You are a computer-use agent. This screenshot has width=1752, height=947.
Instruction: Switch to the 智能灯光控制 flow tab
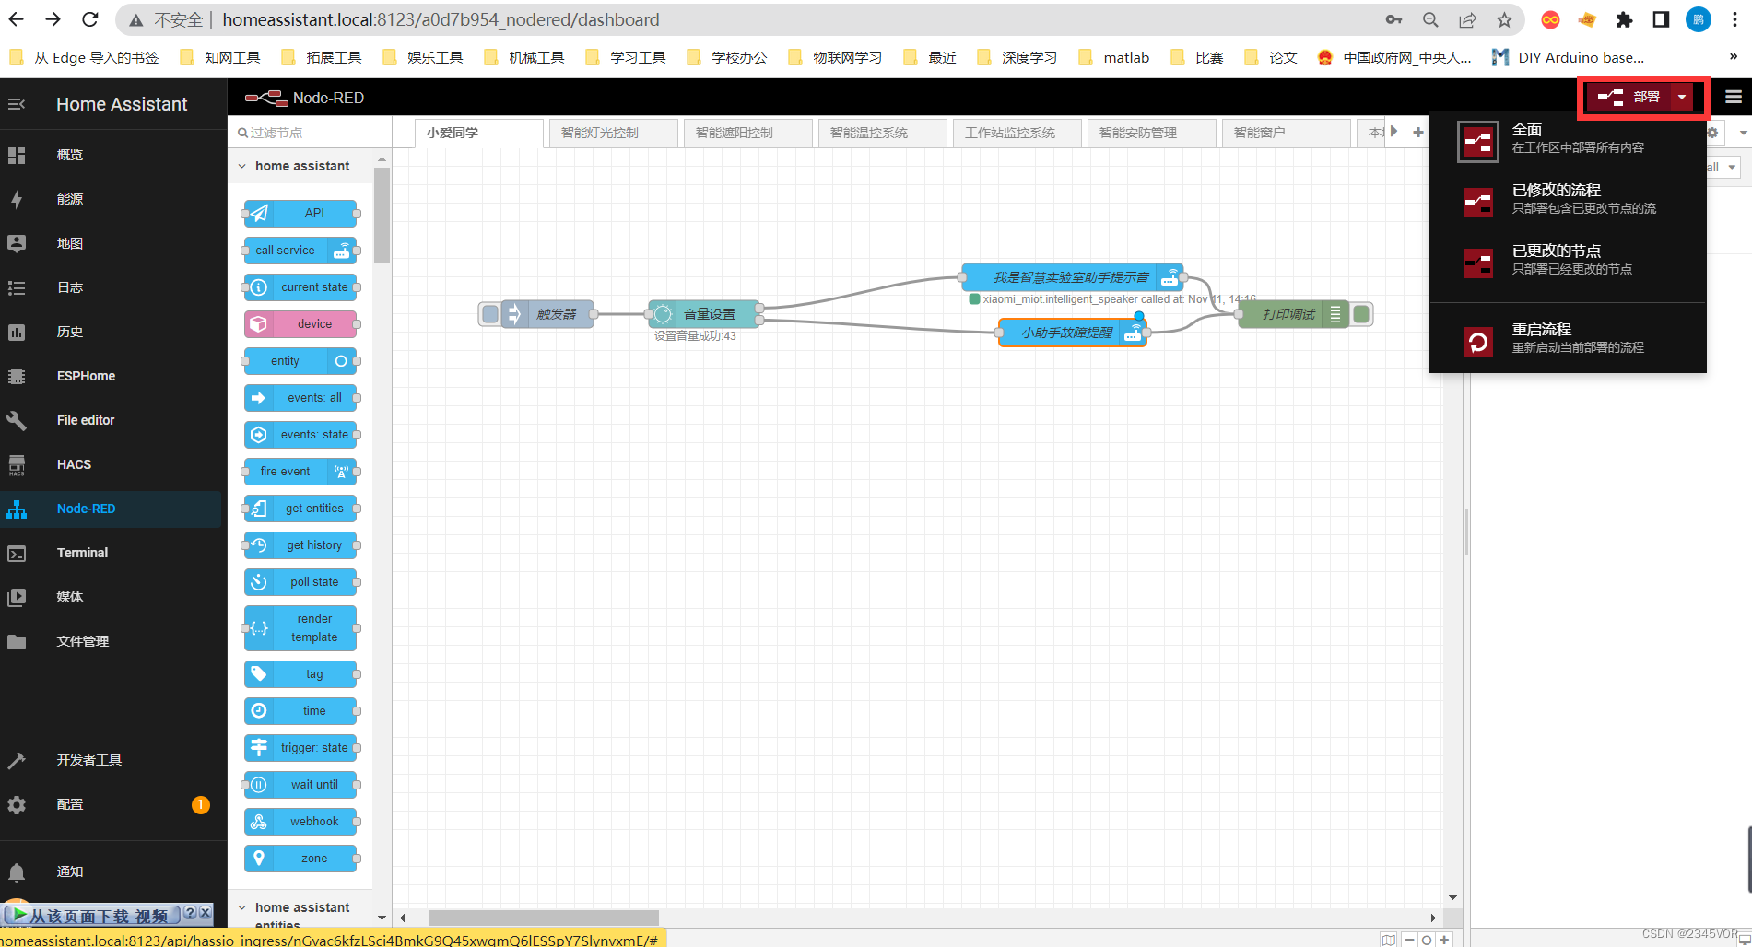tap(613, 133)
